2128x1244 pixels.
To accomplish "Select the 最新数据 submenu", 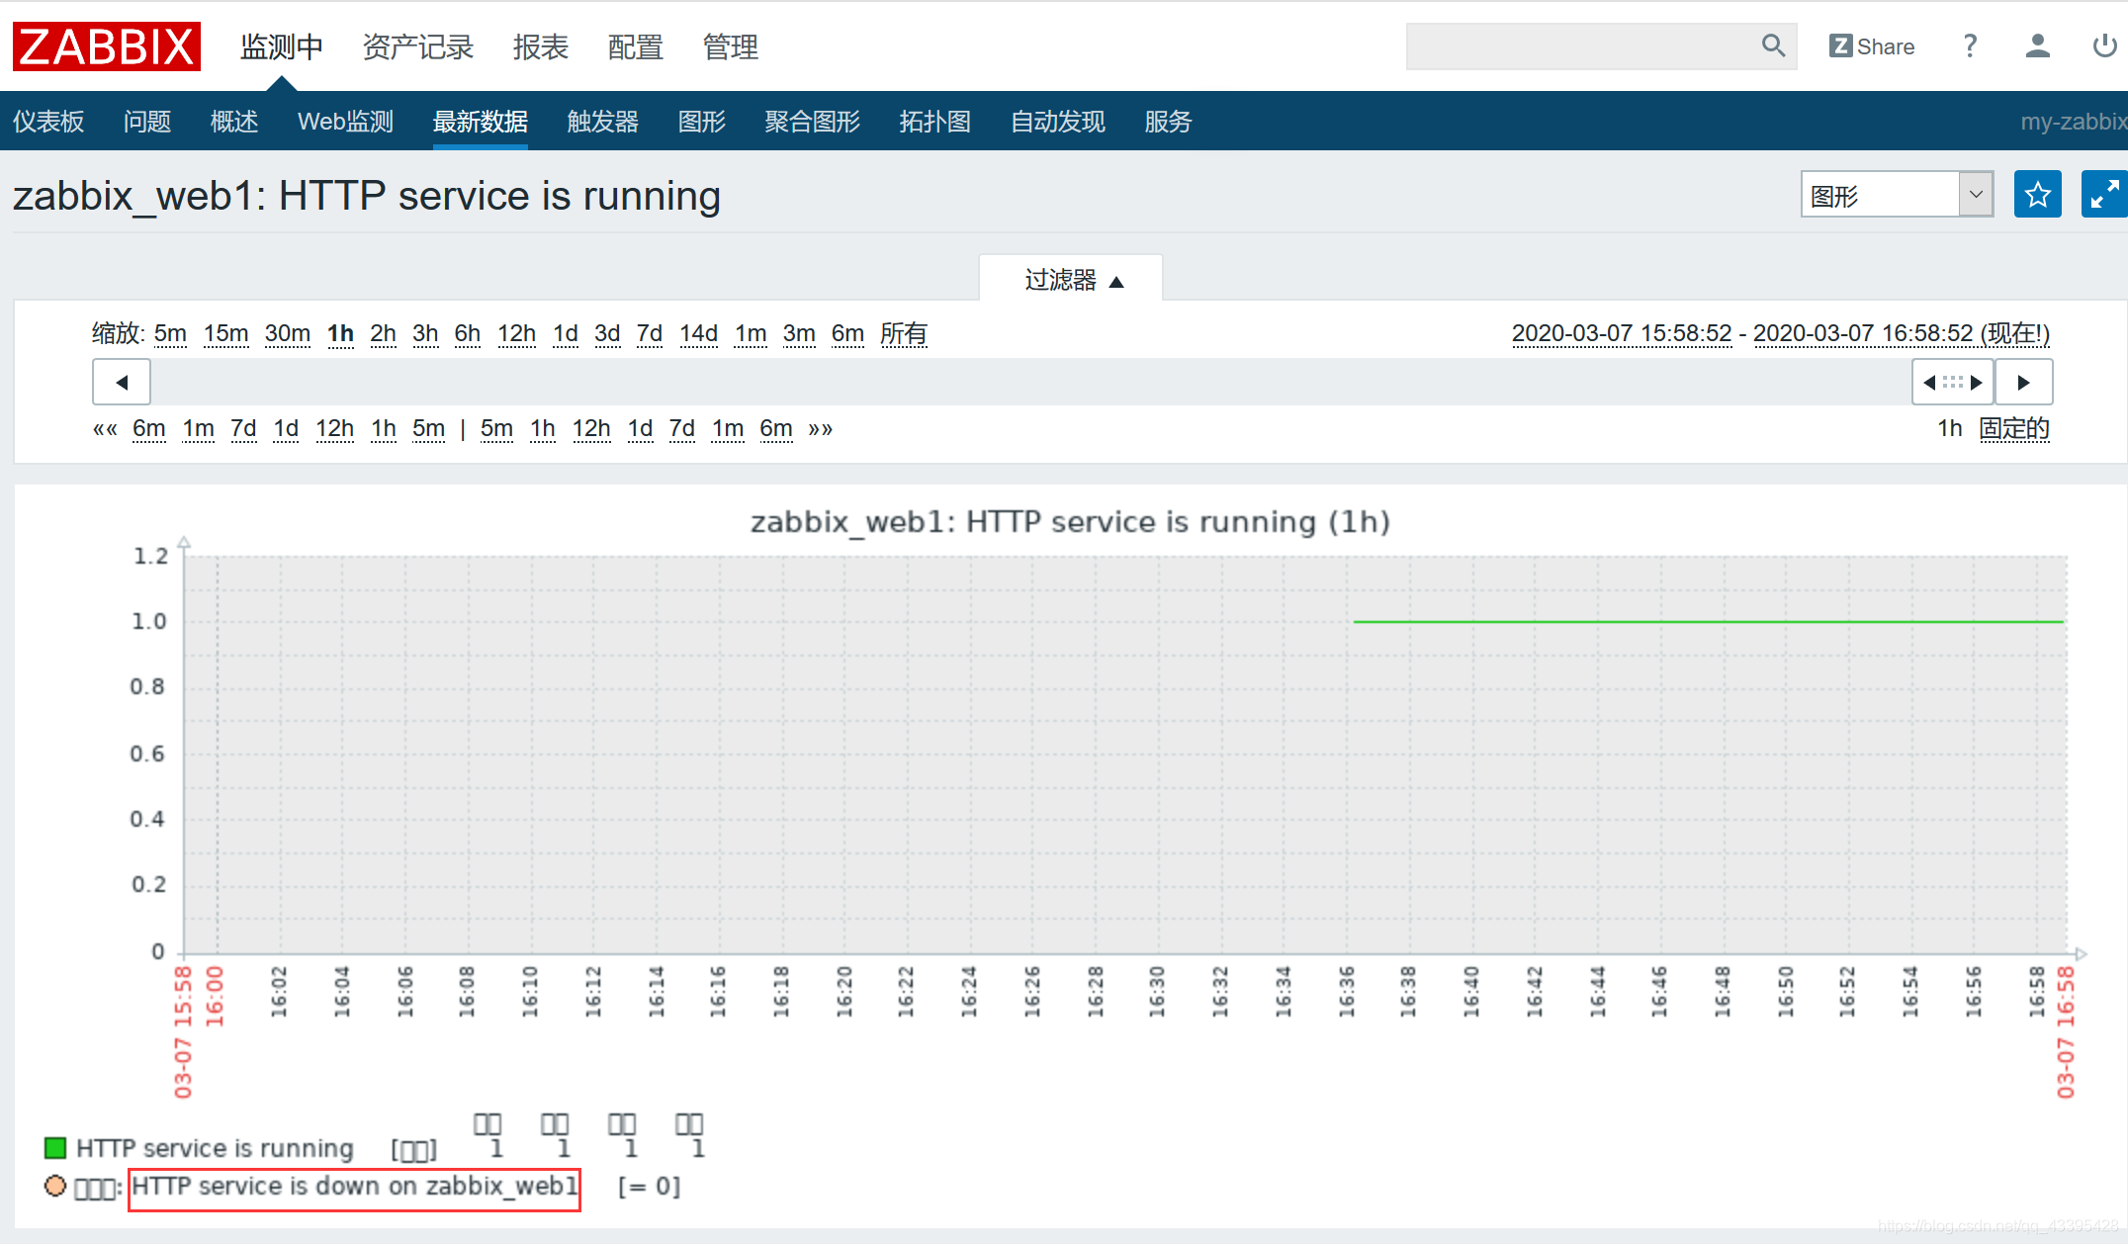I will pos(481,122).
